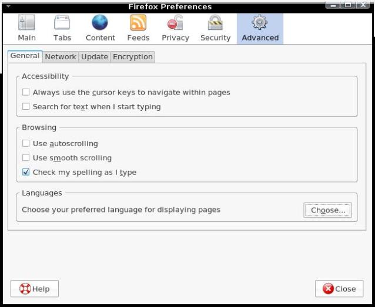Enable cursor keys navigation within pages
This screenshot has height=307, width=375.
26,92
